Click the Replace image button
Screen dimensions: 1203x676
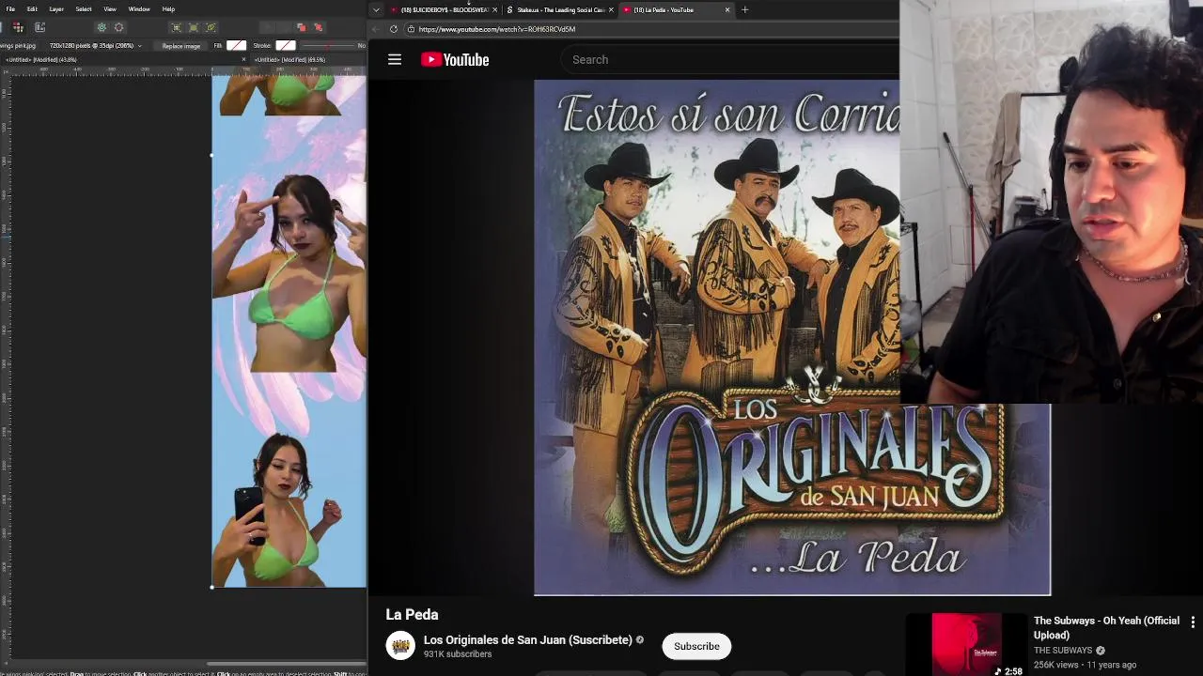point(180,46)
